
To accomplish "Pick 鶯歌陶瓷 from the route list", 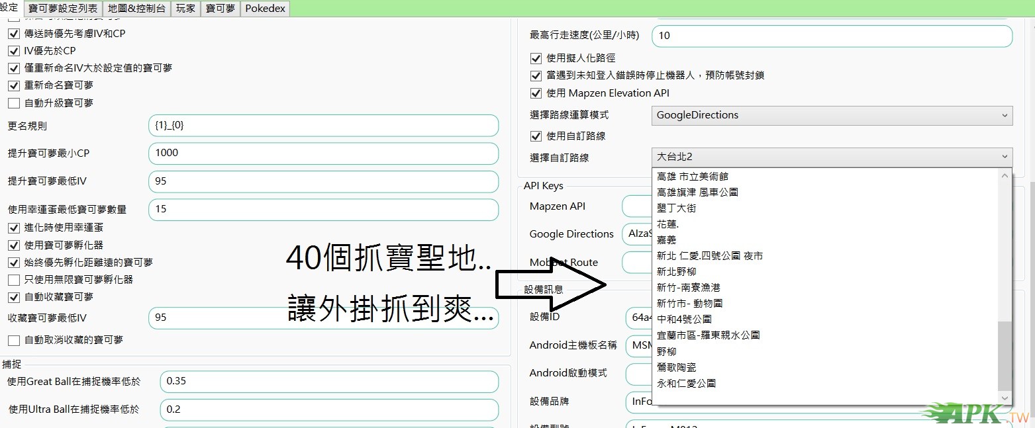I will click(x=676, y=367).
